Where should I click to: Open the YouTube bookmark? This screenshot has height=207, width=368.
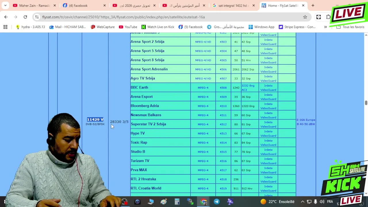128,27
